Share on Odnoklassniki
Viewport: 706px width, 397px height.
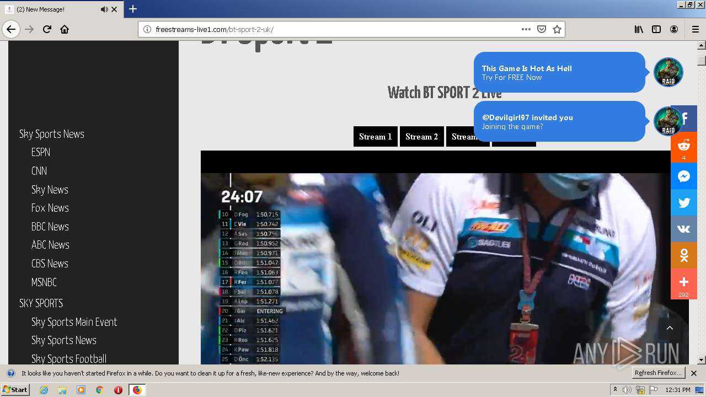tap(684, 255)
